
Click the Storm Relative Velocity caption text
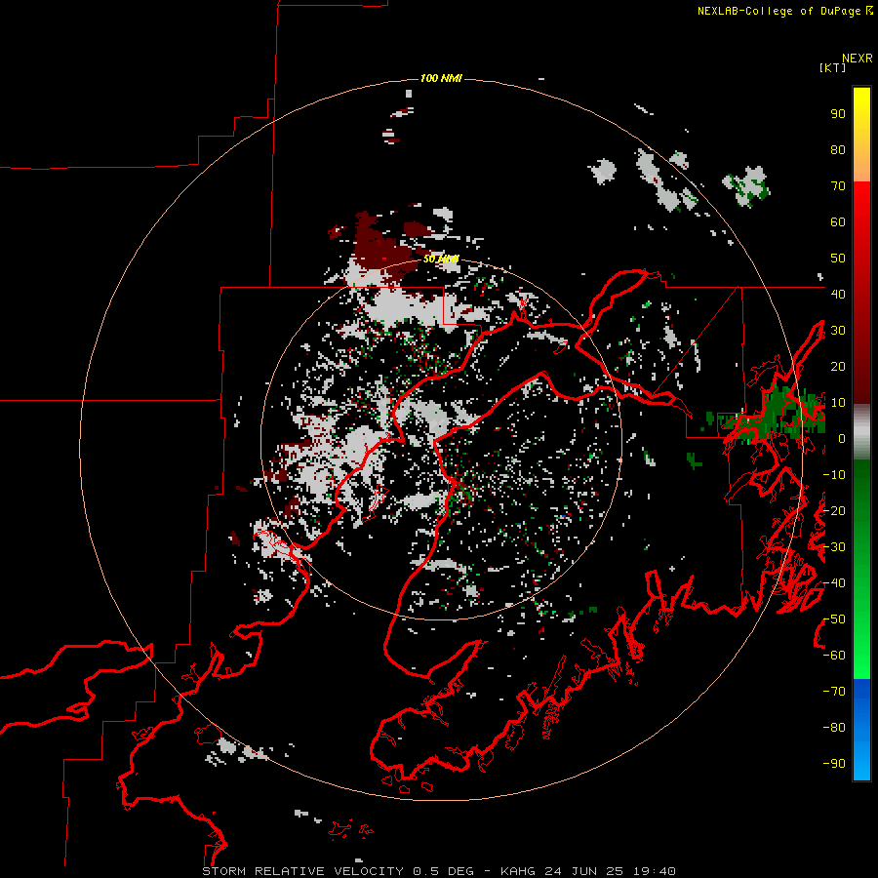click(438, 871)
